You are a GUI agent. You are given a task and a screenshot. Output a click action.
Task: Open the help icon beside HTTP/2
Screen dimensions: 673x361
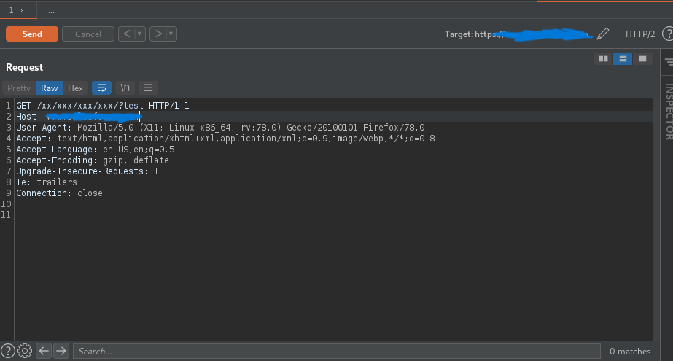click(x=666, y=34)
